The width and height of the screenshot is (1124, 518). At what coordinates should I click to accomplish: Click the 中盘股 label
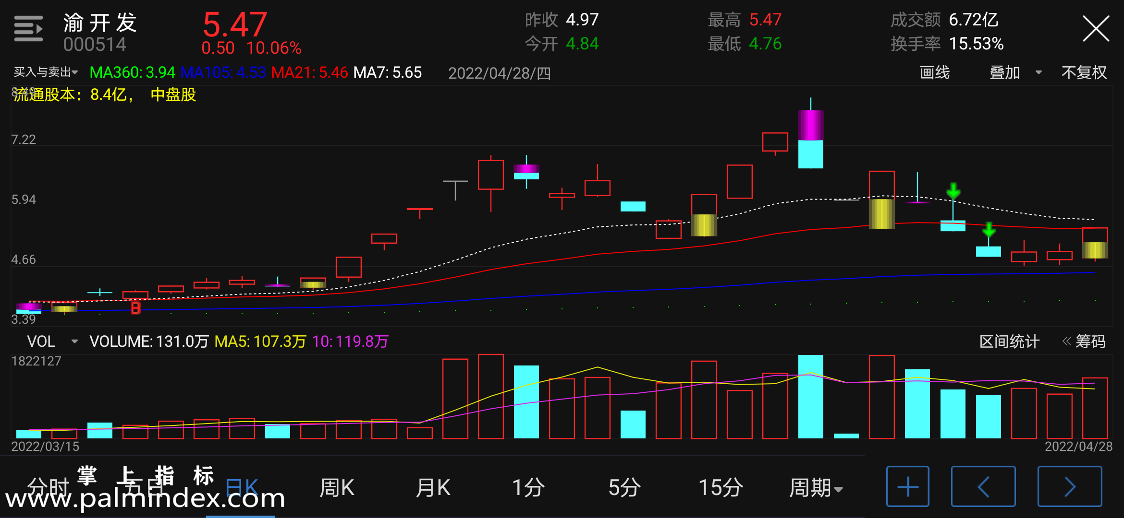click(173, 94)
